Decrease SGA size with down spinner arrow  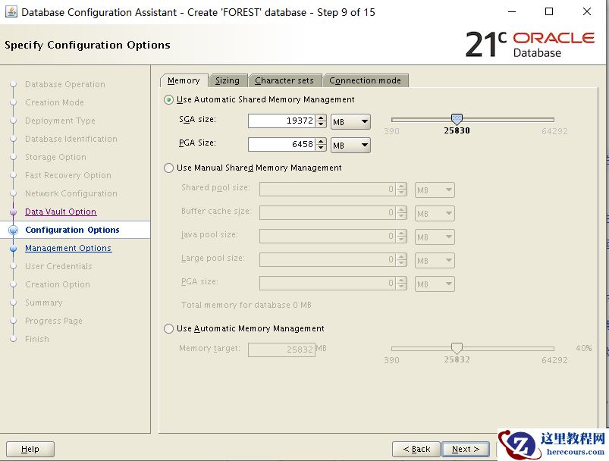tap(321, 124)
